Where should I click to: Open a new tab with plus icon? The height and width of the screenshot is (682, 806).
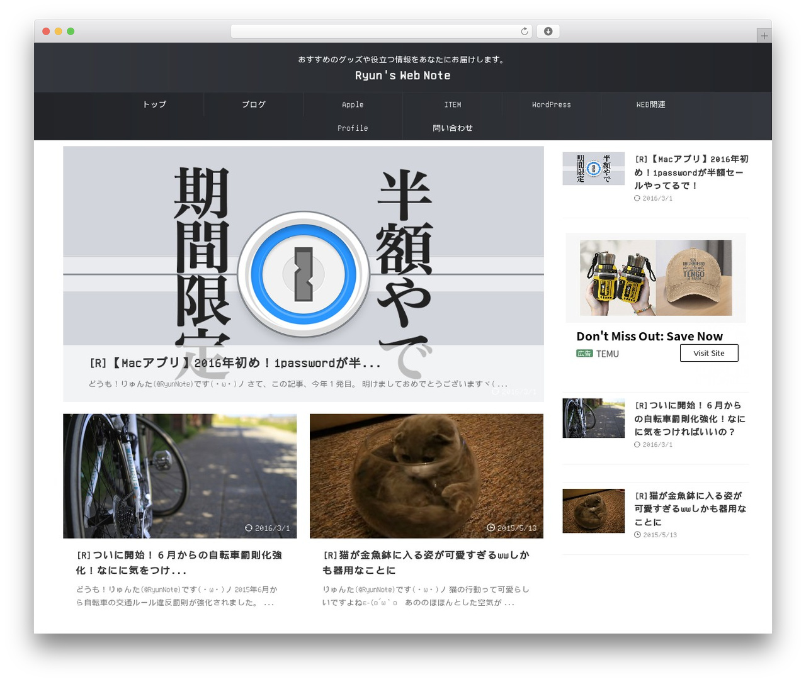click(x=764, y=36)
